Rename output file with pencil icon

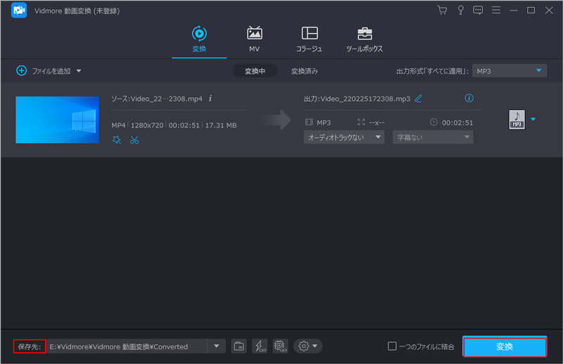(x=418, y=99)
